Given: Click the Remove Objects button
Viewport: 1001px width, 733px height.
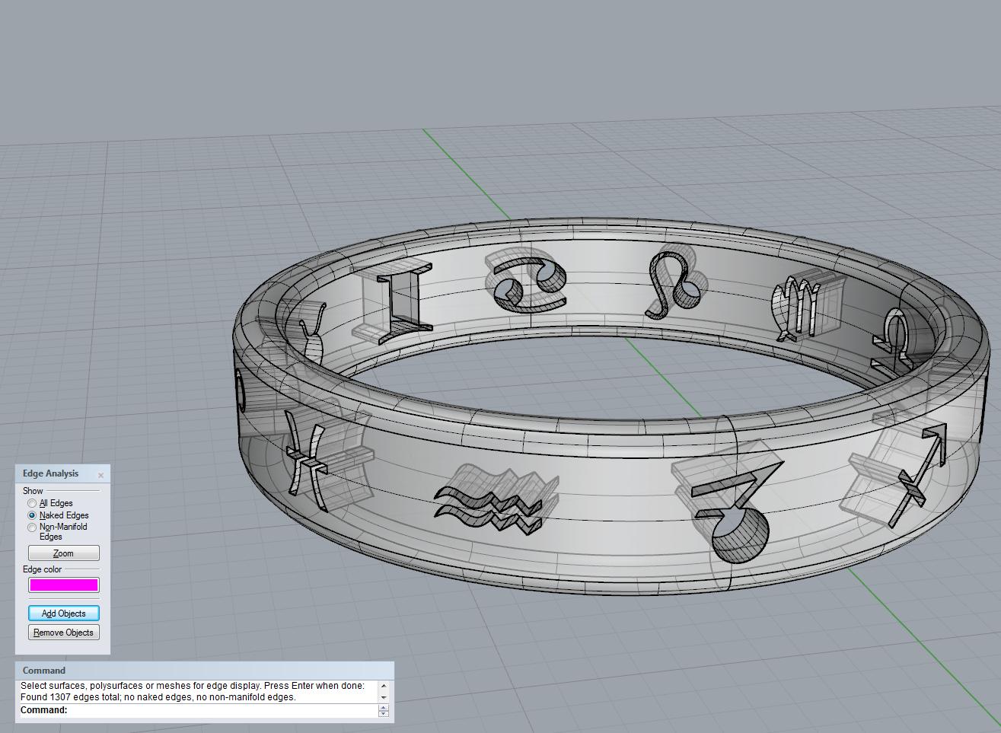Looking at the screenshot, I should tap(64, 633).
